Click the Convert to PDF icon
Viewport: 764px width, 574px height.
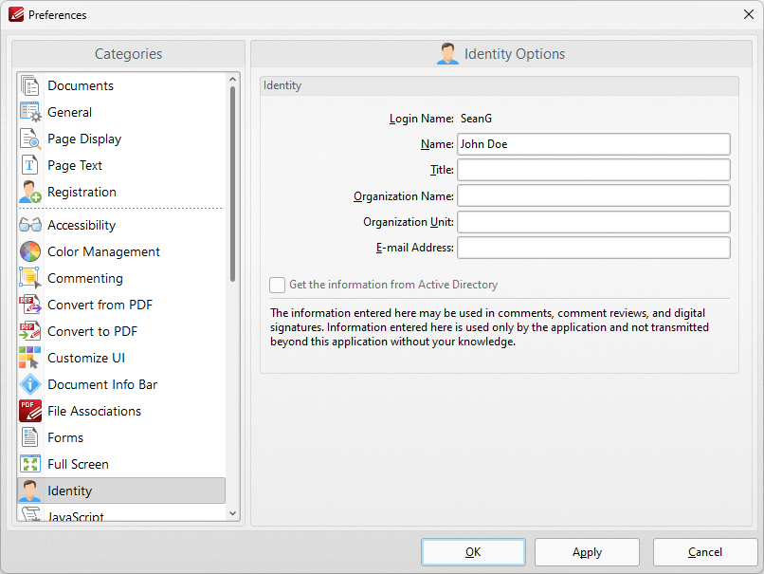pos(29,332)
